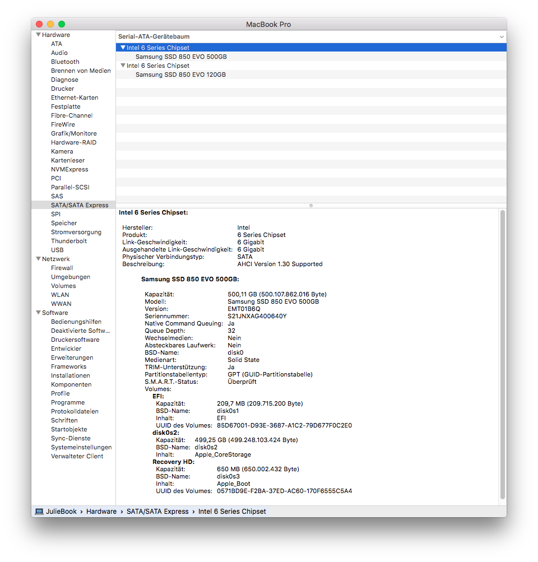The width and height of the screenshot is (538, 562).
Task: Select ATA in the sidebar
Action: point(56,44)
